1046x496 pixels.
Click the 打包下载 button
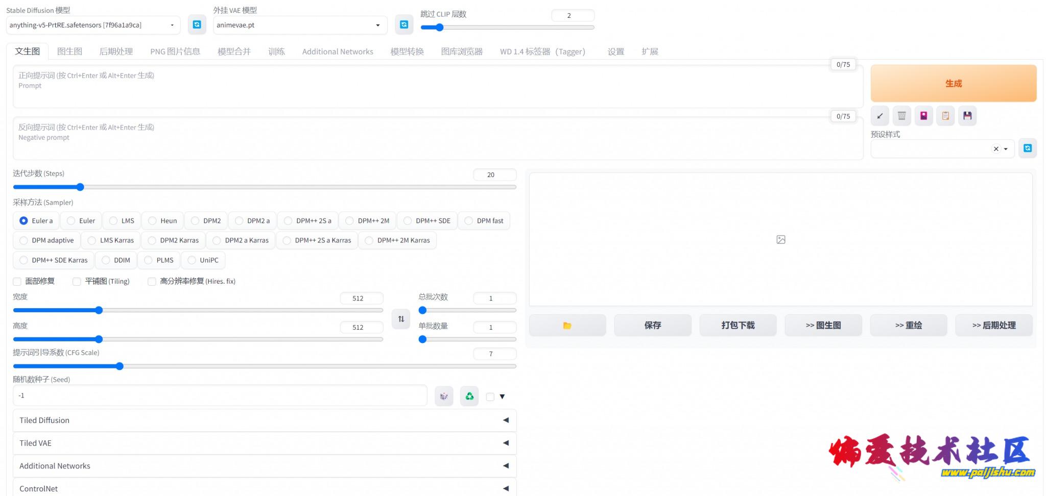click(x=738, y=326)
